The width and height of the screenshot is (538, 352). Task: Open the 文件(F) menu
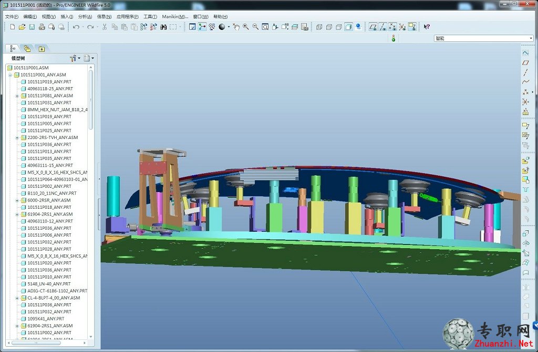[x=12, y=16]
